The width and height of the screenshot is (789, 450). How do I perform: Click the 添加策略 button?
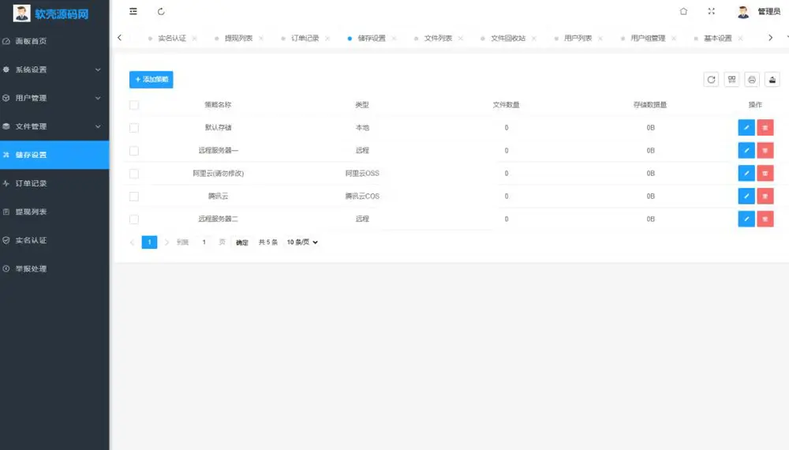[x=151, y=80]
